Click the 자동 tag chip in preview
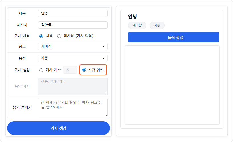The image size is (233, 142). [x=157, y=25]
